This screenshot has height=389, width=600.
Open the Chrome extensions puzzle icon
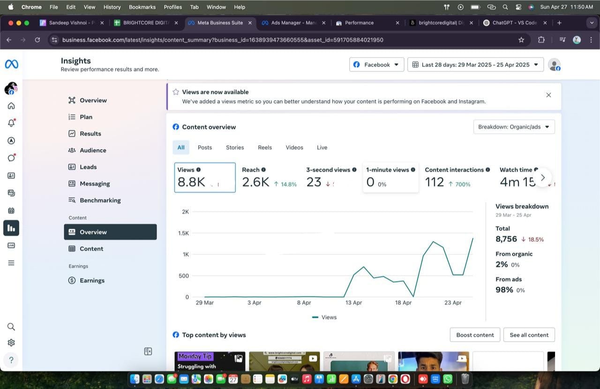click(x=541, y=40)
